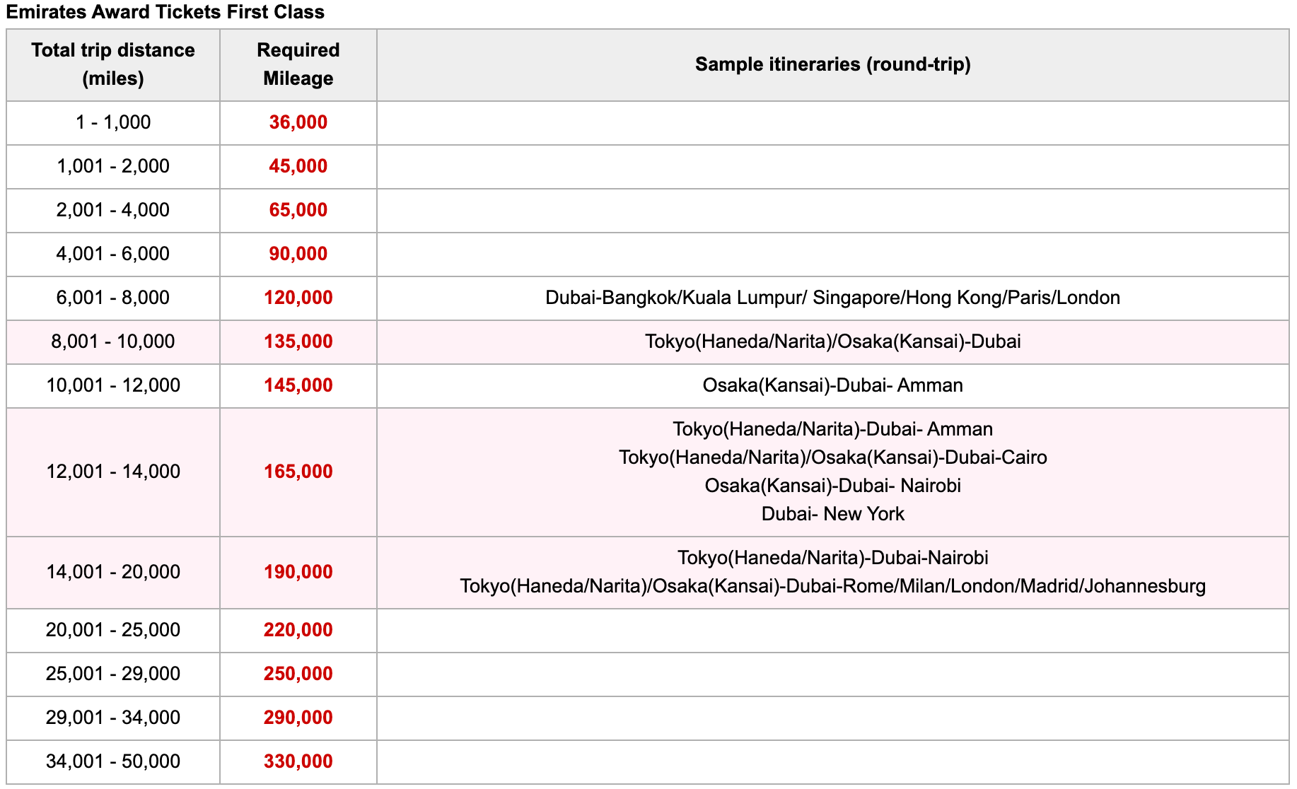Select the 45,000 mileage cell
This screenshot has width=1297, height=789.
[x=298, y=166]
